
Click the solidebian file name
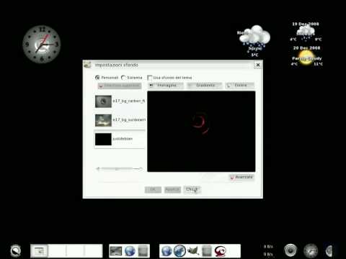pyautogui.click(x=123, y=139)
